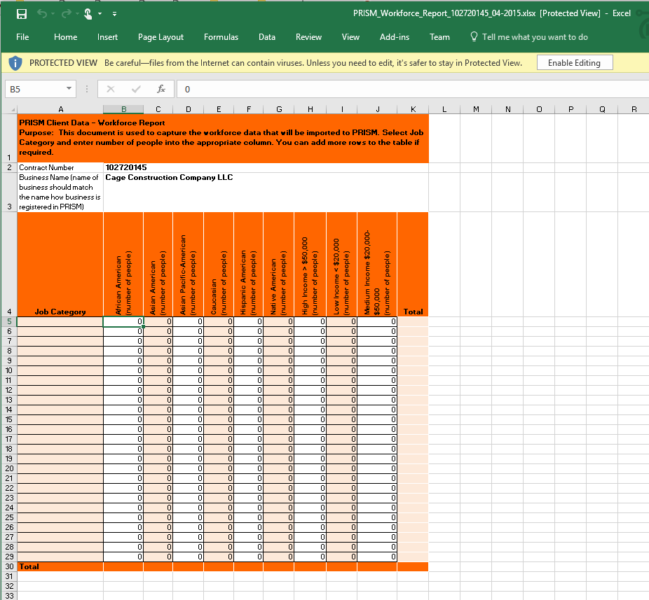Click the Save icon in quick access toolbar
The image size is (649, 600).
(x=22, y=14)
